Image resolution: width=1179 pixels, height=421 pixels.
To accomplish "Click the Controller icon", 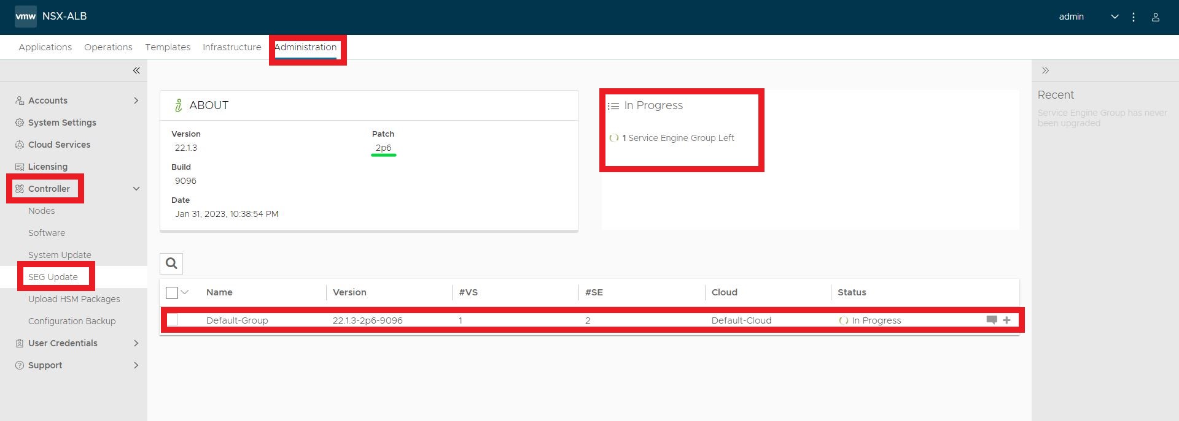I will (x=20, y=189).
